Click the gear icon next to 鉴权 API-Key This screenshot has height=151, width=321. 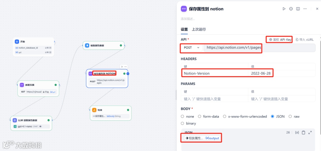(270, 40)
